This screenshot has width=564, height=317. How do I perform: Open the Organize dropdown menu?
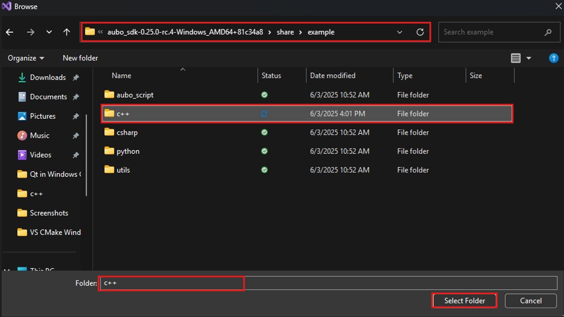tap(26, 58)
